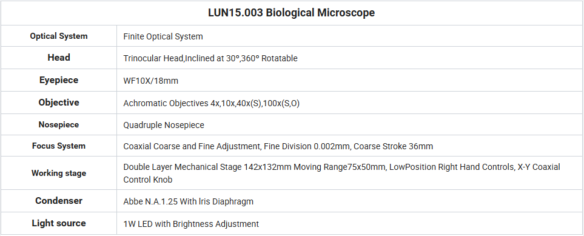Click the 1W LED with Brightness Adjustment text

191,224
